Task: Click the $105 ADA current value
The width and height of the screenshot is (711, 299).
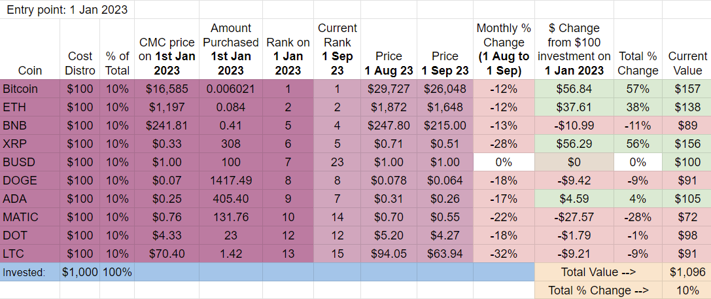Action: click(x=687, y=198)
